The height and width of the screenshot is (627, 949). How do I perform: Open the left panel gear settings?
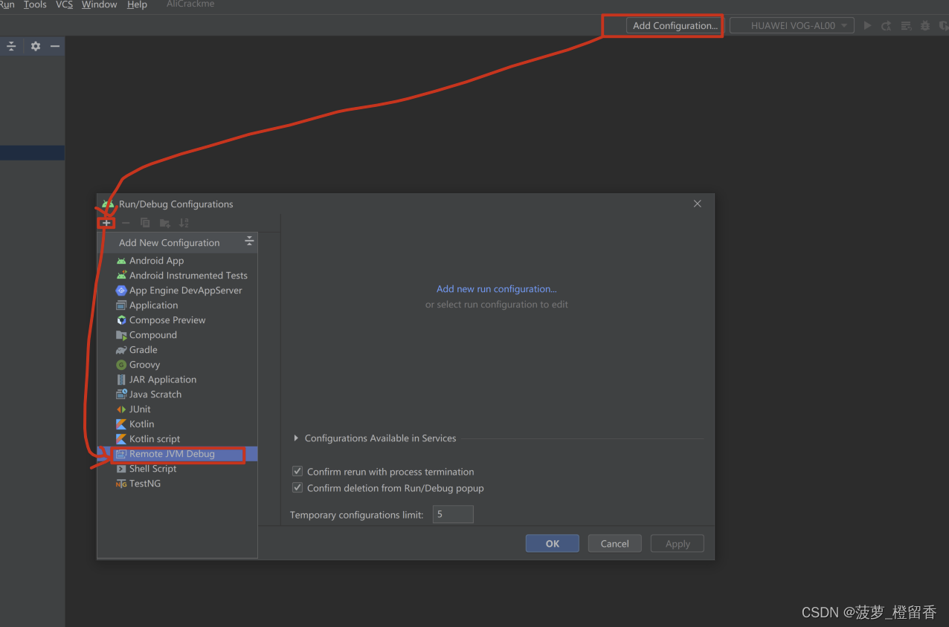click(35, 46)
